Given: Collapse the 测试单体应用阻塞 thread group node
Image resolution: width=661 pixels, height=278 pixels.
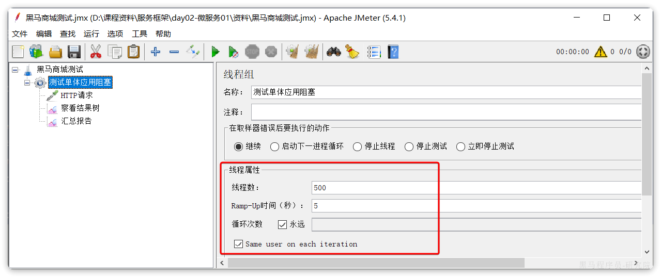Looking at the screenshot, I should pos(27,83).
